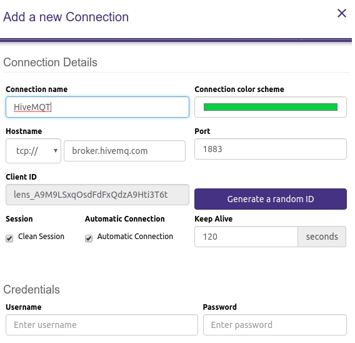Select the Port field showing 1883

click(271, 149)
